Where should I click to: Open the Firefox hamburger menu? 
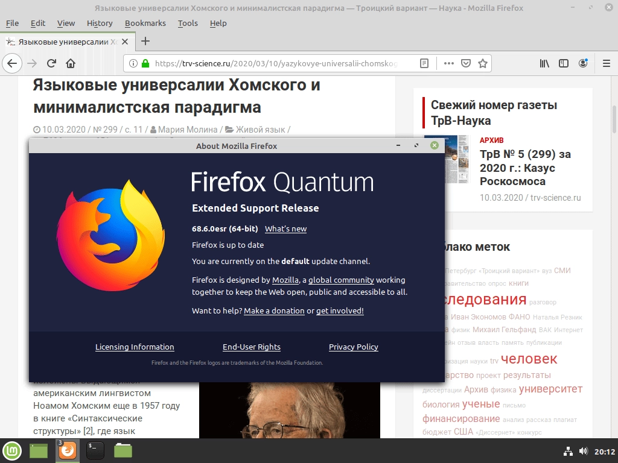point(605,63)
